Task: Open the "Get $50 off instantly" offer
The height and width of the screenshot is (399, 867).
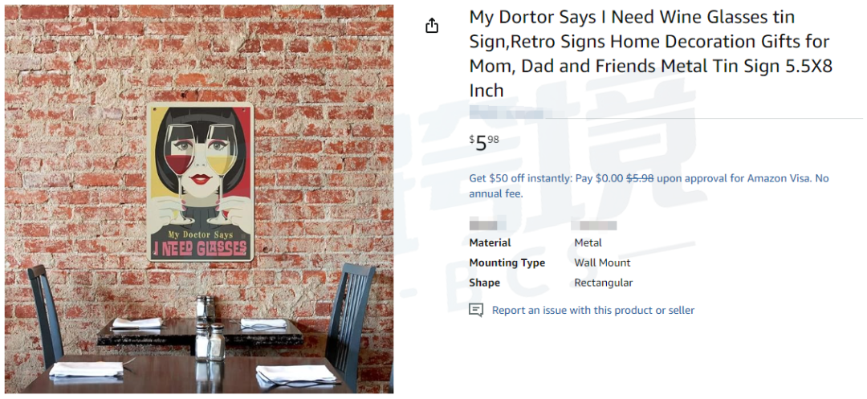Action: (x=519, y=178)
